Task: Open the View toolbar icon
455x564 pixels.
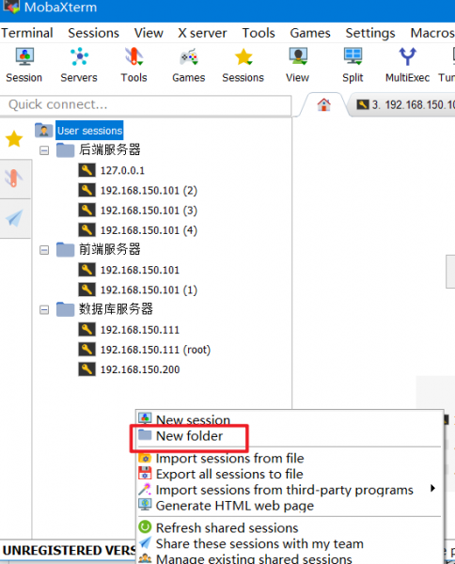Action: (x=298, y=56)
